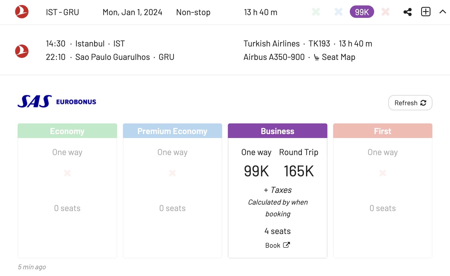Open the Seat Map link
The image size is (450, 276).
click(338, 57)
